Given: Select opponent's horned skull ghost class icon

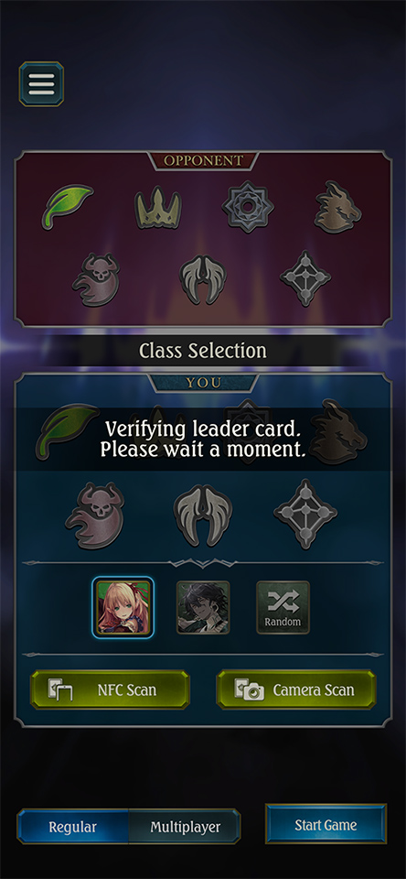Looking at the screenshot, I should (96, 279).
